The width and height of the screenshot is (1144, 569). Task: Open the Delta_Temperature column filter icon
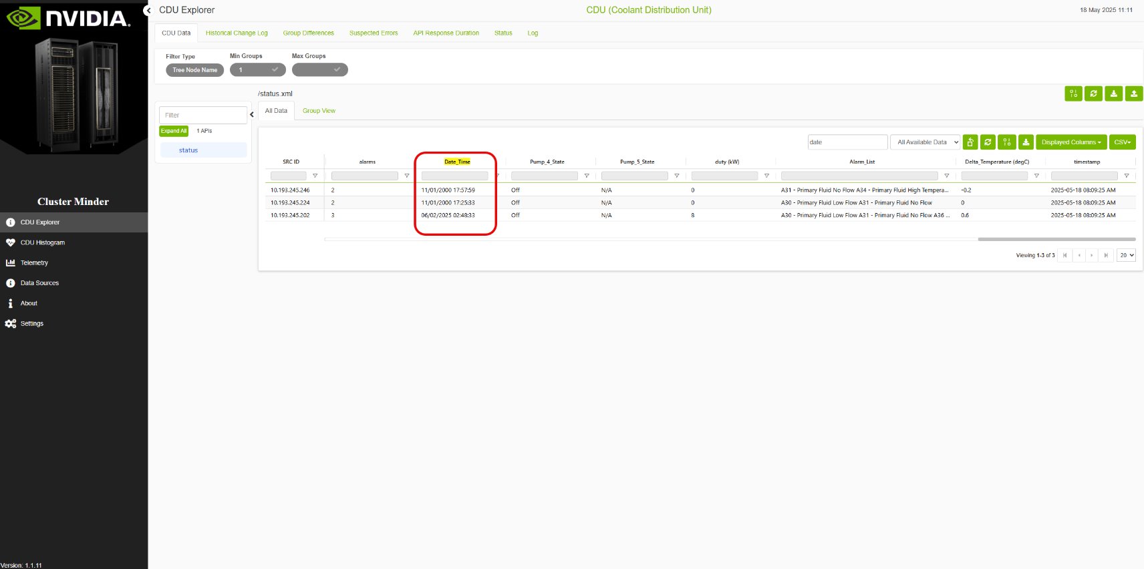(x=1036, y=176)
